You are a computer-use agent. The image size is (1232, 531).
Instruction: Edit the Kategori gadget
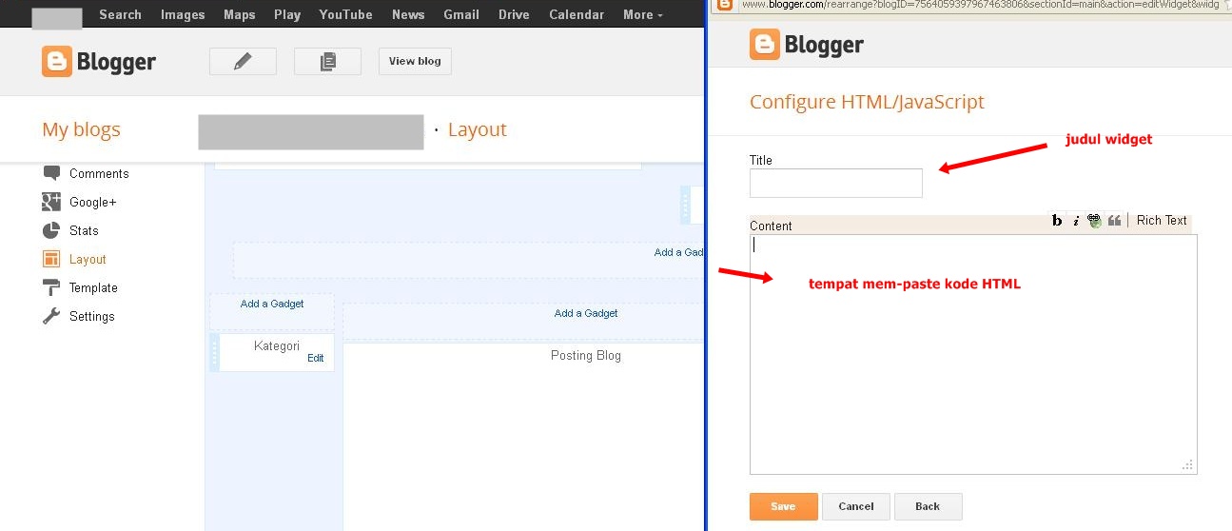click(316, 358)
